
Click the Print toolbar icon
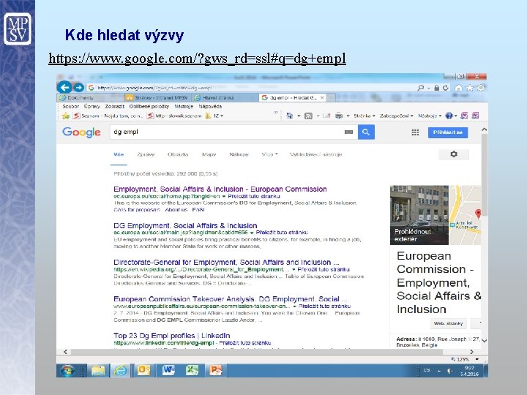pos(339,116)
